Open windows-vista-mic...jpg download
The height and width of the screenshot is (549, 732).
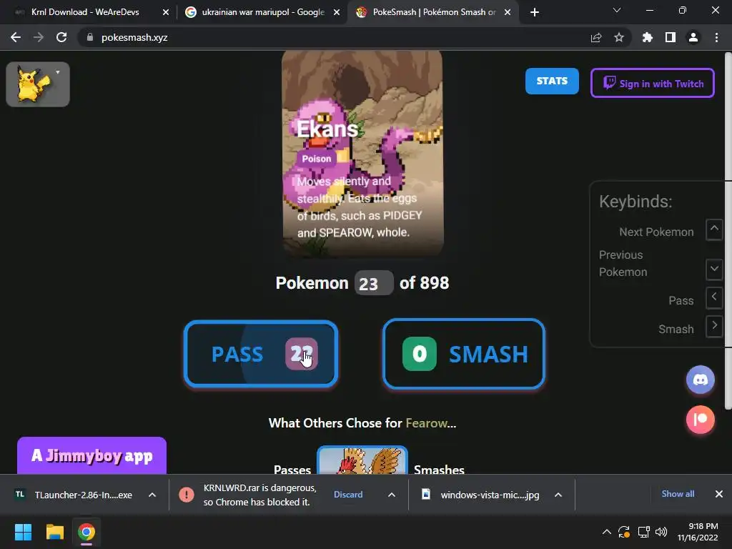(x=481, y=495)
